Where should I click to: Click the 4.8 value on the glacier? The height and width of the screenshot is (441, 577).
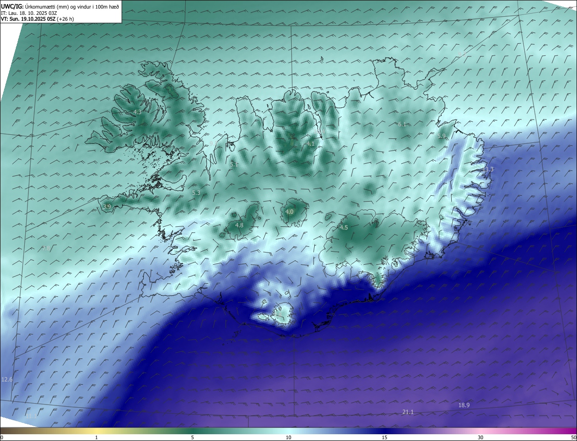click(x=239, y=225)
